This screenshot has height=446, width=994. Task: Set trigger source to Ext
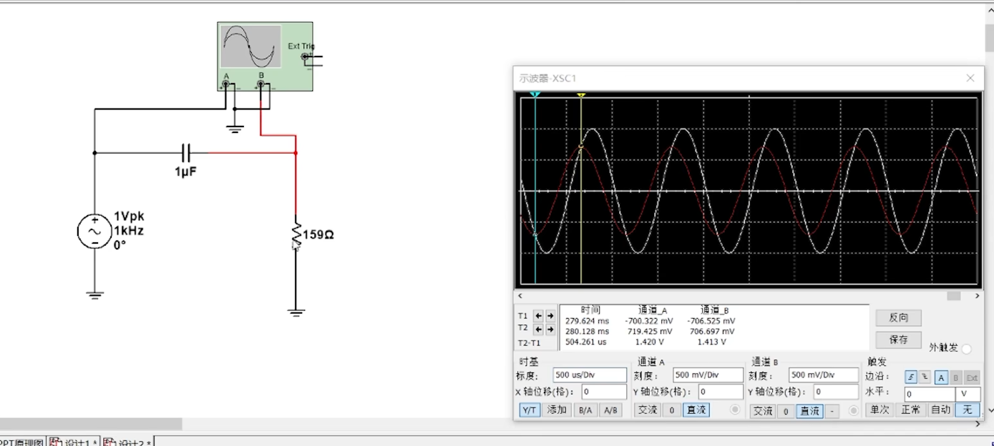coord(972,377)
